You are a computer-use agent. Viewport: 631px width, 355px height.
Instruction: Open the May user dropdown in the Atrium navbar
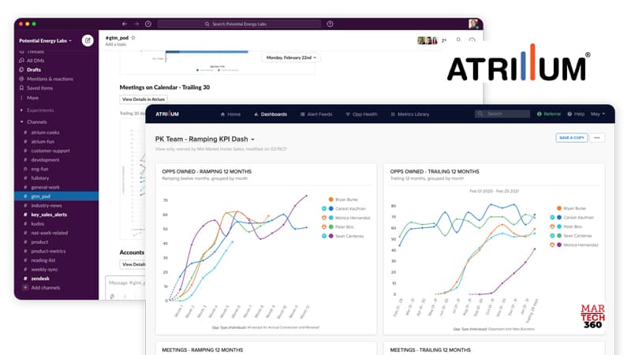598,114
